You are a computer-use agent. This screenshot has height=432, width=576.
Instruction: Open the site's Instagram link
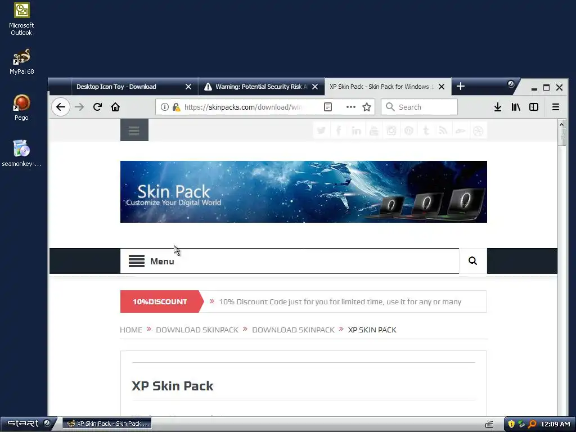(391, 130)
